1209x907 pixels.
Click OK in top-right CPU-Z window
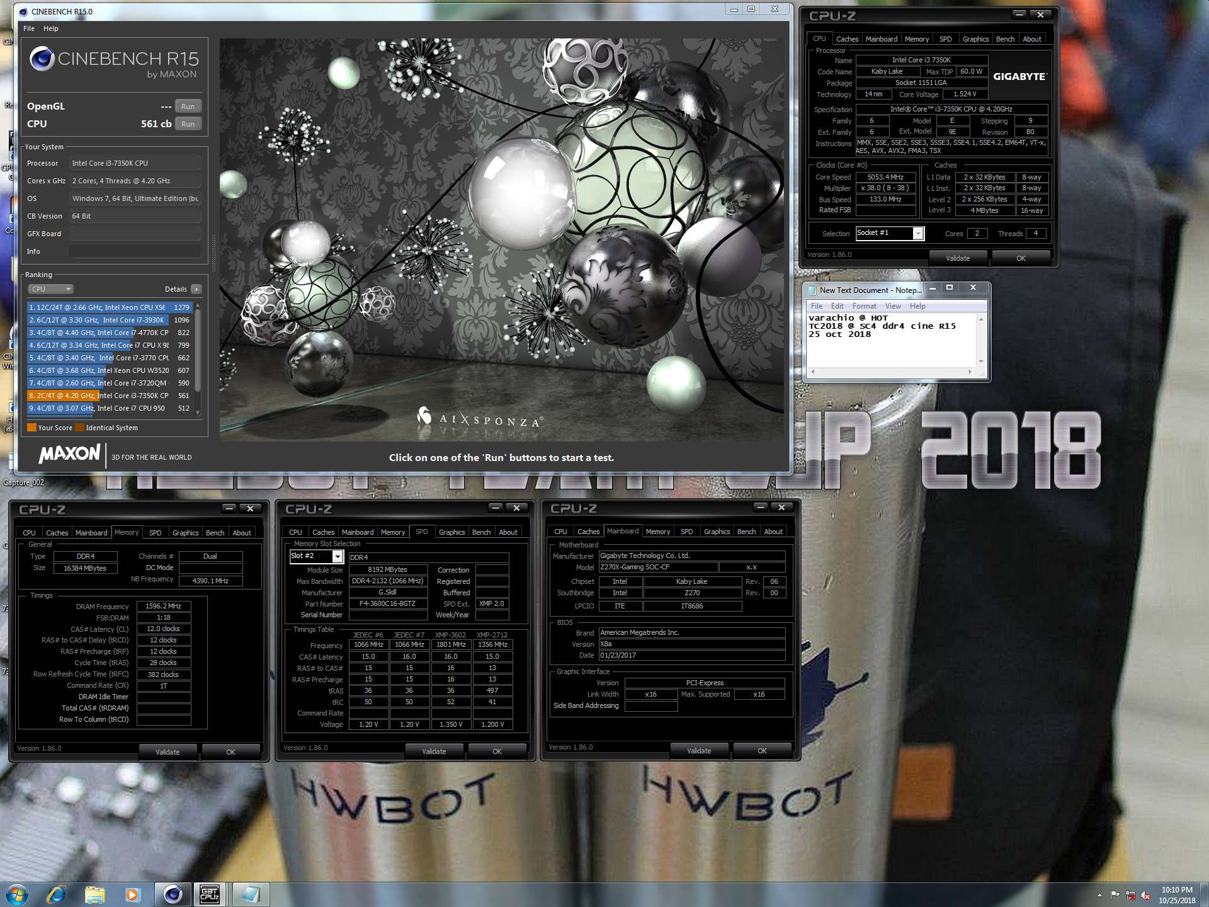(1021, 258)
